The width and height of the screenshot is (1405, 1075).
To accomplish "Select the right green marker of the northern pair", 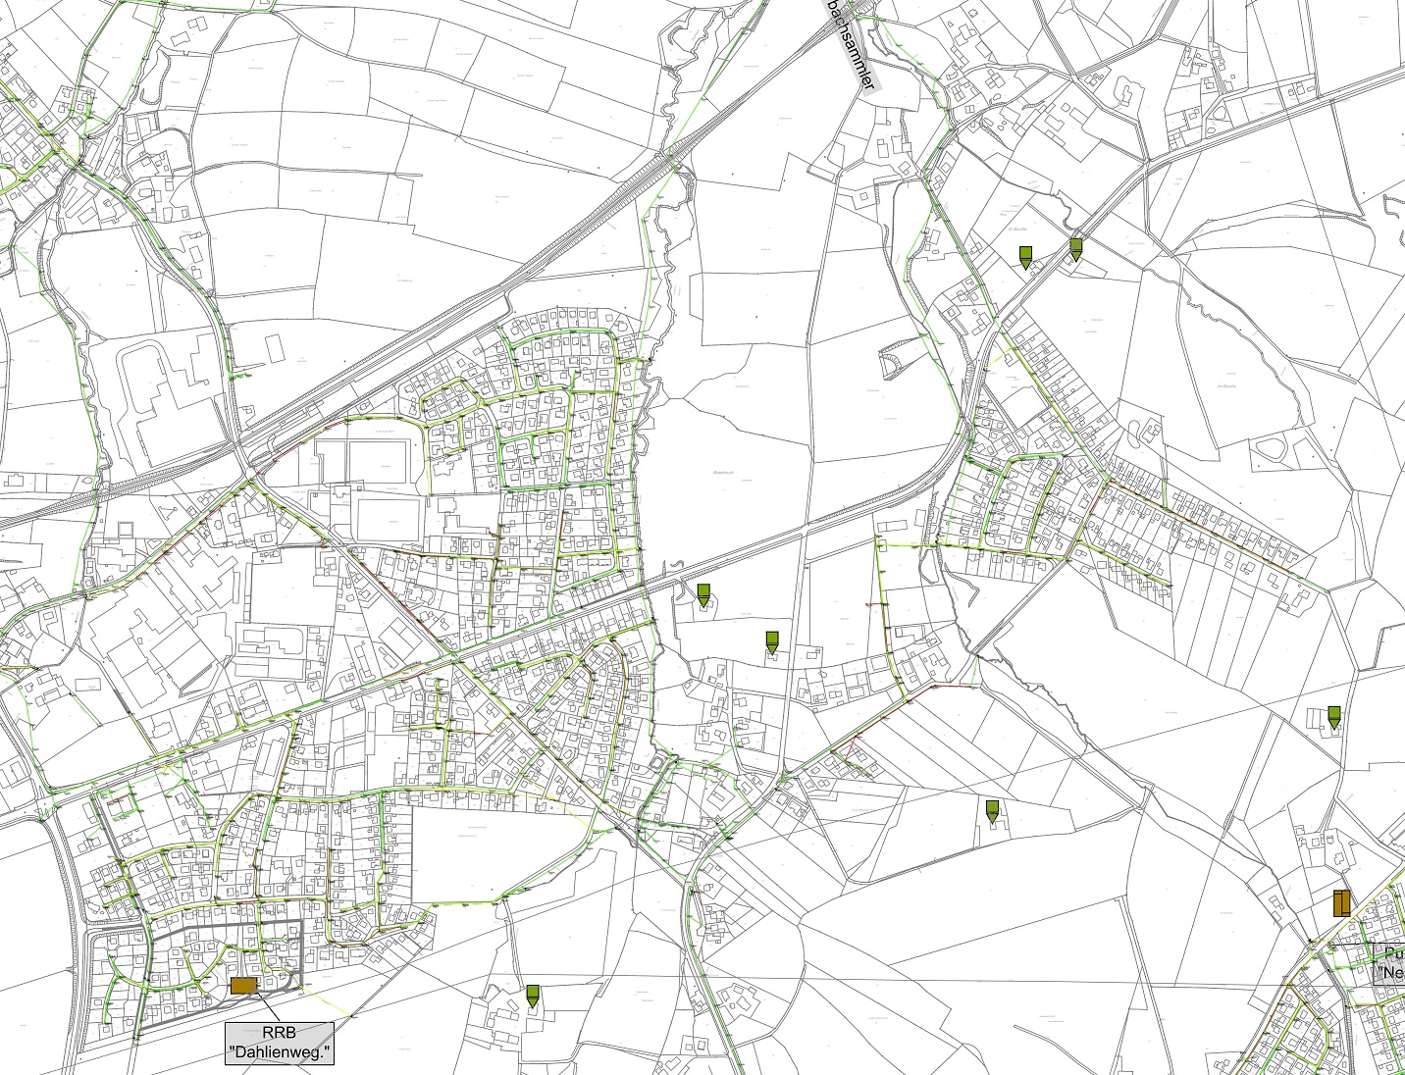I will [x=1075, y=248].
